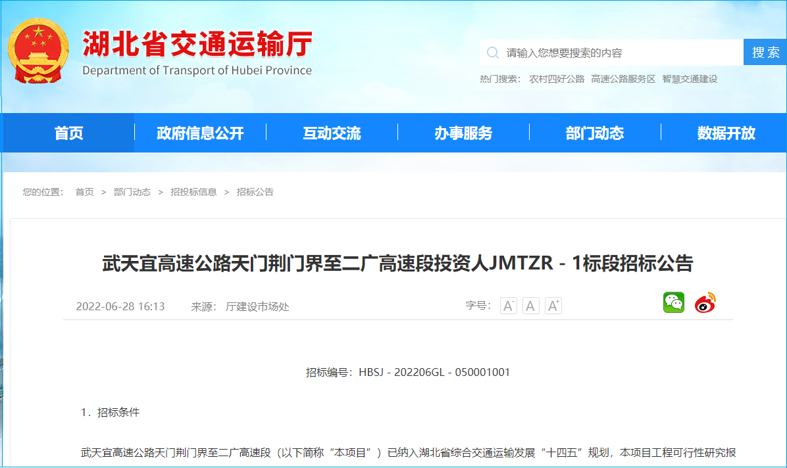Share article via Weibo icon
787x468 pixels.
705,303
